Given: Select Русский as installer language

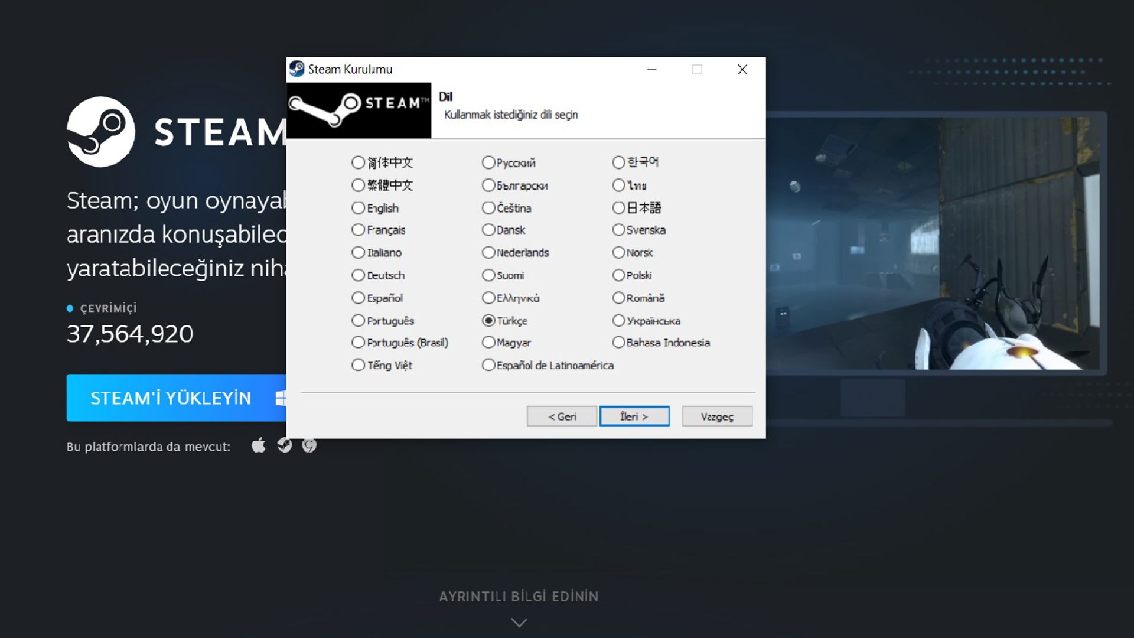Looking at the screenshot, I should (x=488, y=162).
